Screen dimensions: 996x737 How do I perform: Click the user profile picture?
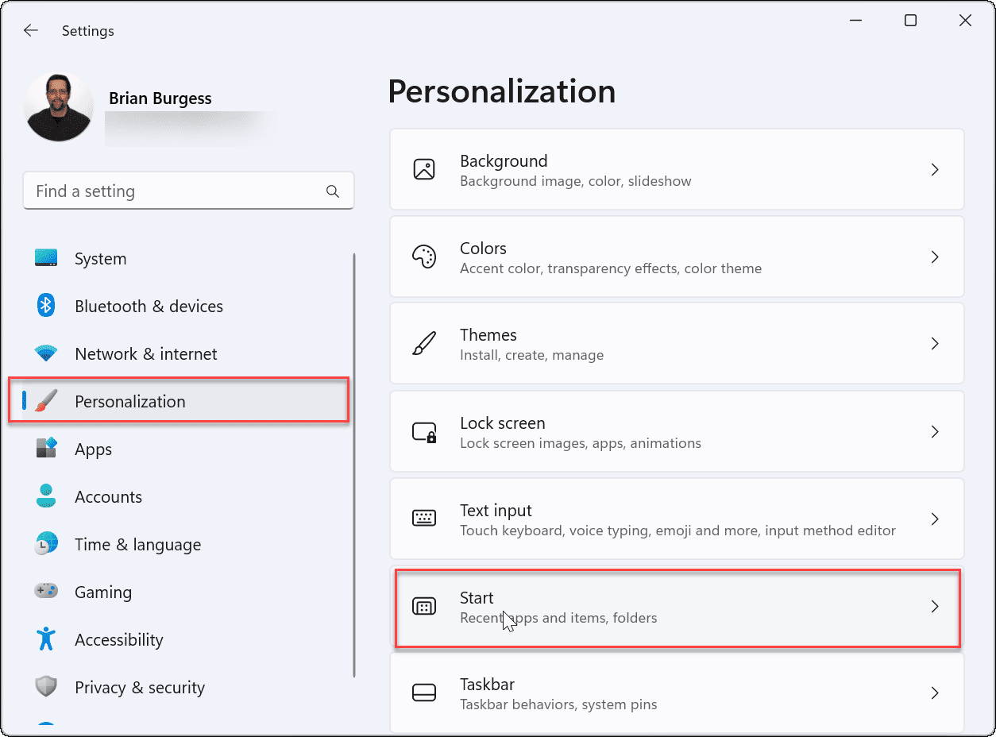tap(60, 107)
